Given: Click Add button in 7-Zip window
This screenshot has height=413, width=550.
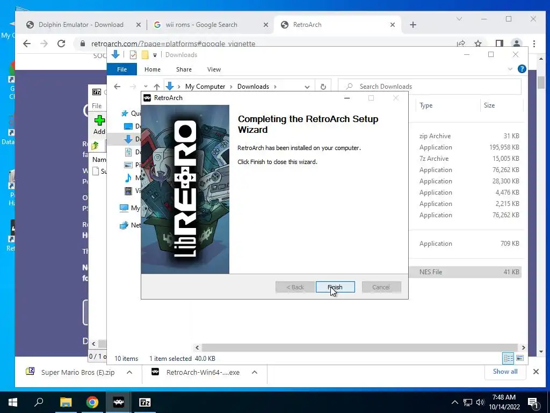Looking at the screenshot, I should (x=99, y=125).
